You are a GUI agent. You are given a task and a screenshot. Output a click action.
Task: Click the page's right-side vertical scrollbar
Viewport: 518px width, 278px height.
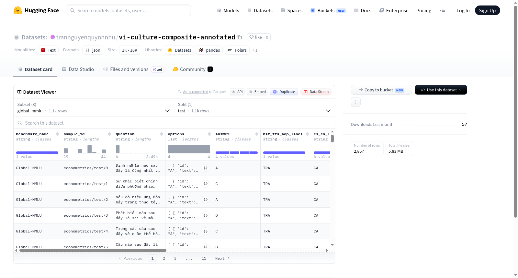click(x=515, y=112)
